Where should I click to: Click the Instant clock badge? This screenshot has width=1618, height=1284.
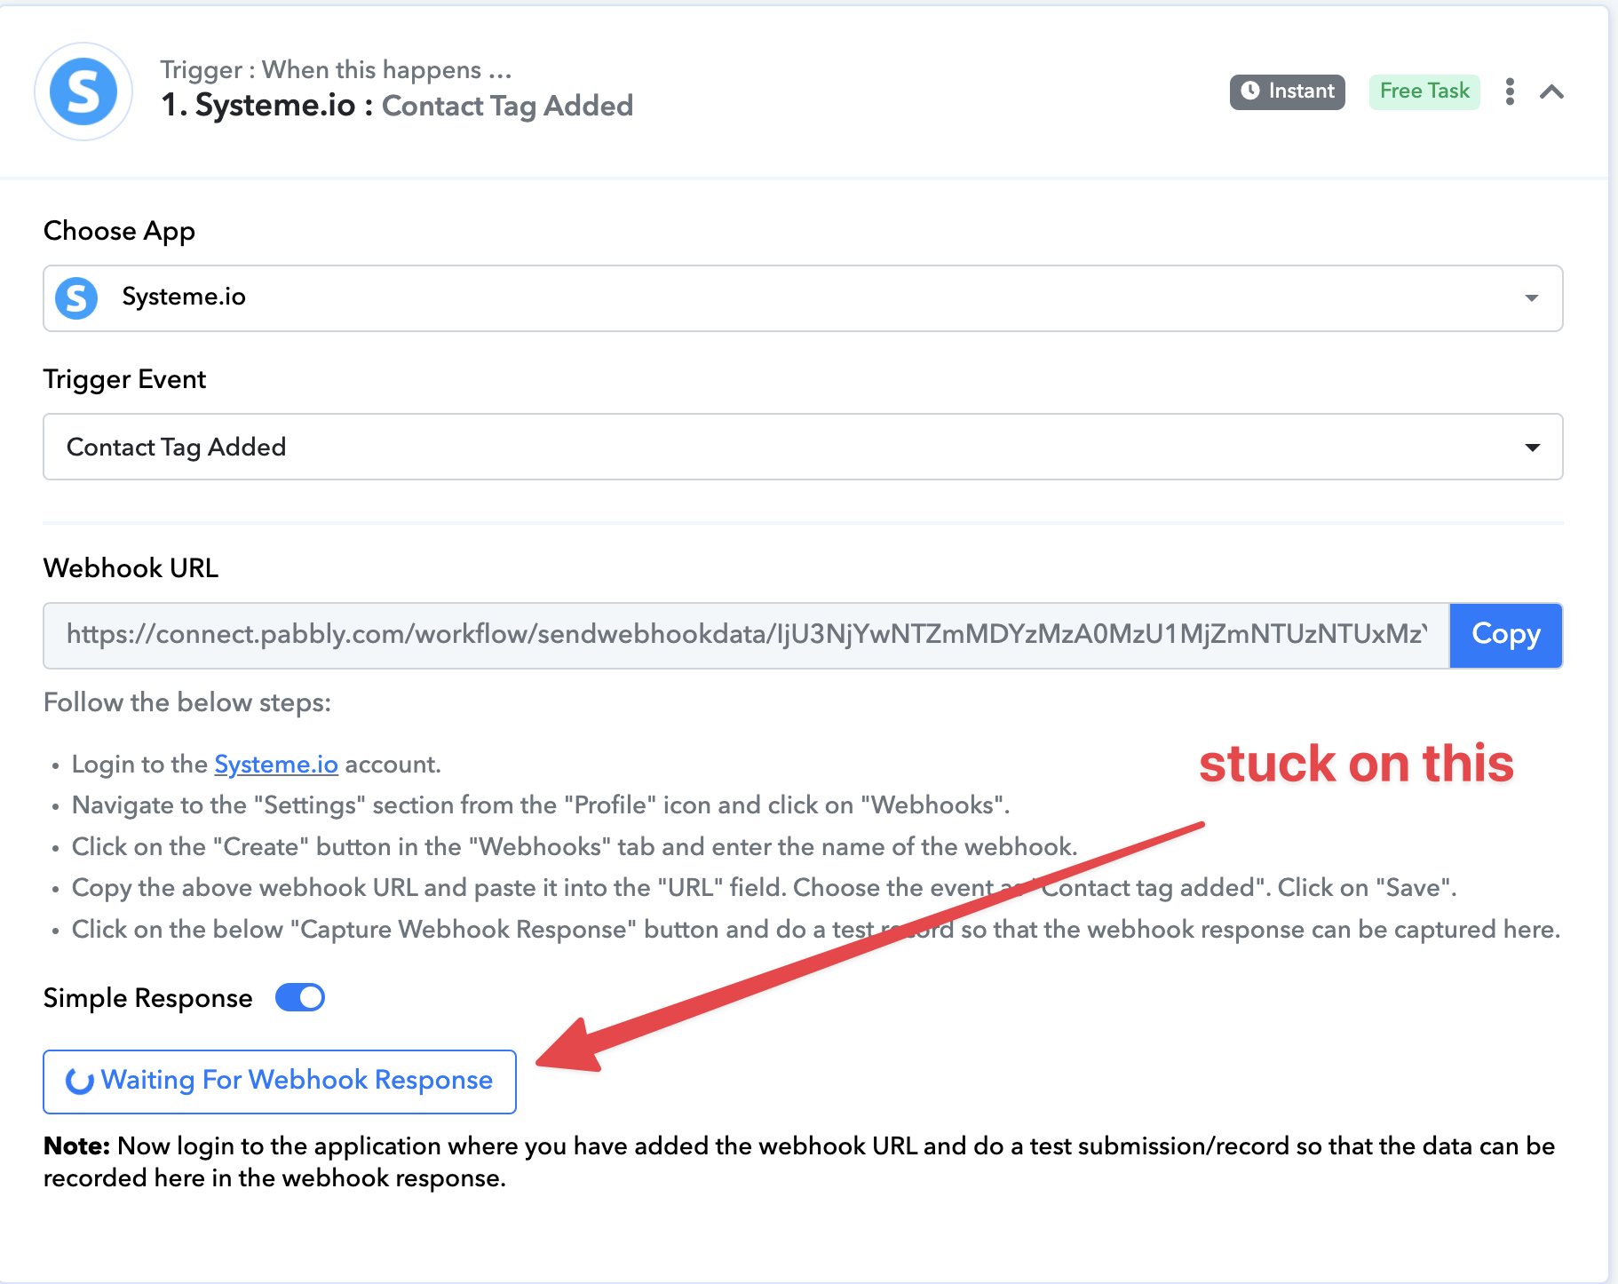(1287, 91)
